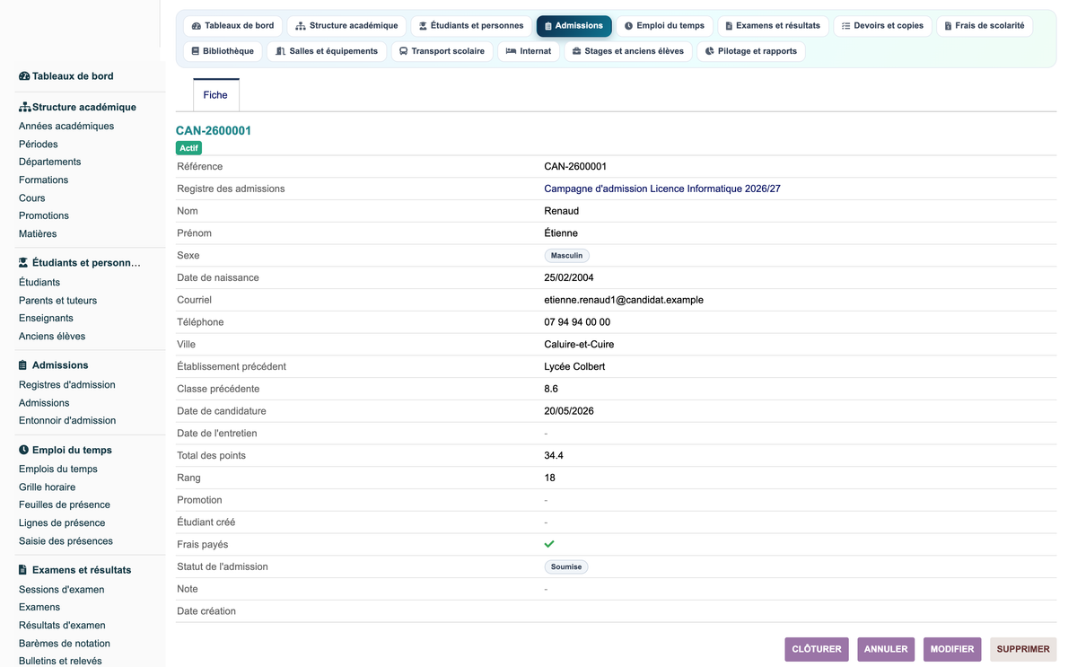The image size is (1077, 667).
Task: Click sidebar Étudiants et personnes heading
Action: click(x=80, y=263)
